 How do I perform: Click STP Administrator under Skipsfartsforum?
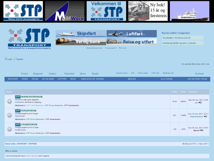point(72,105)
